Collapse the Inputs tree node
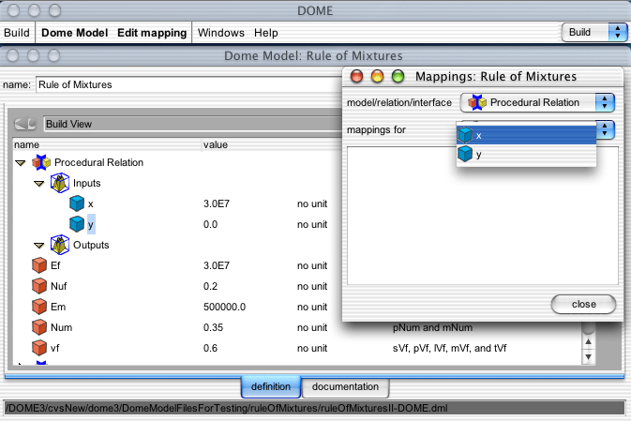This screenshot has height=421, width=631. (x=39, y=184)
